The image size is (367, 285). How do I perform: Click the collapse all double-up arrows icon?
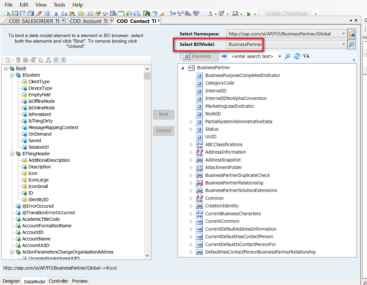[x=64, y=60]
